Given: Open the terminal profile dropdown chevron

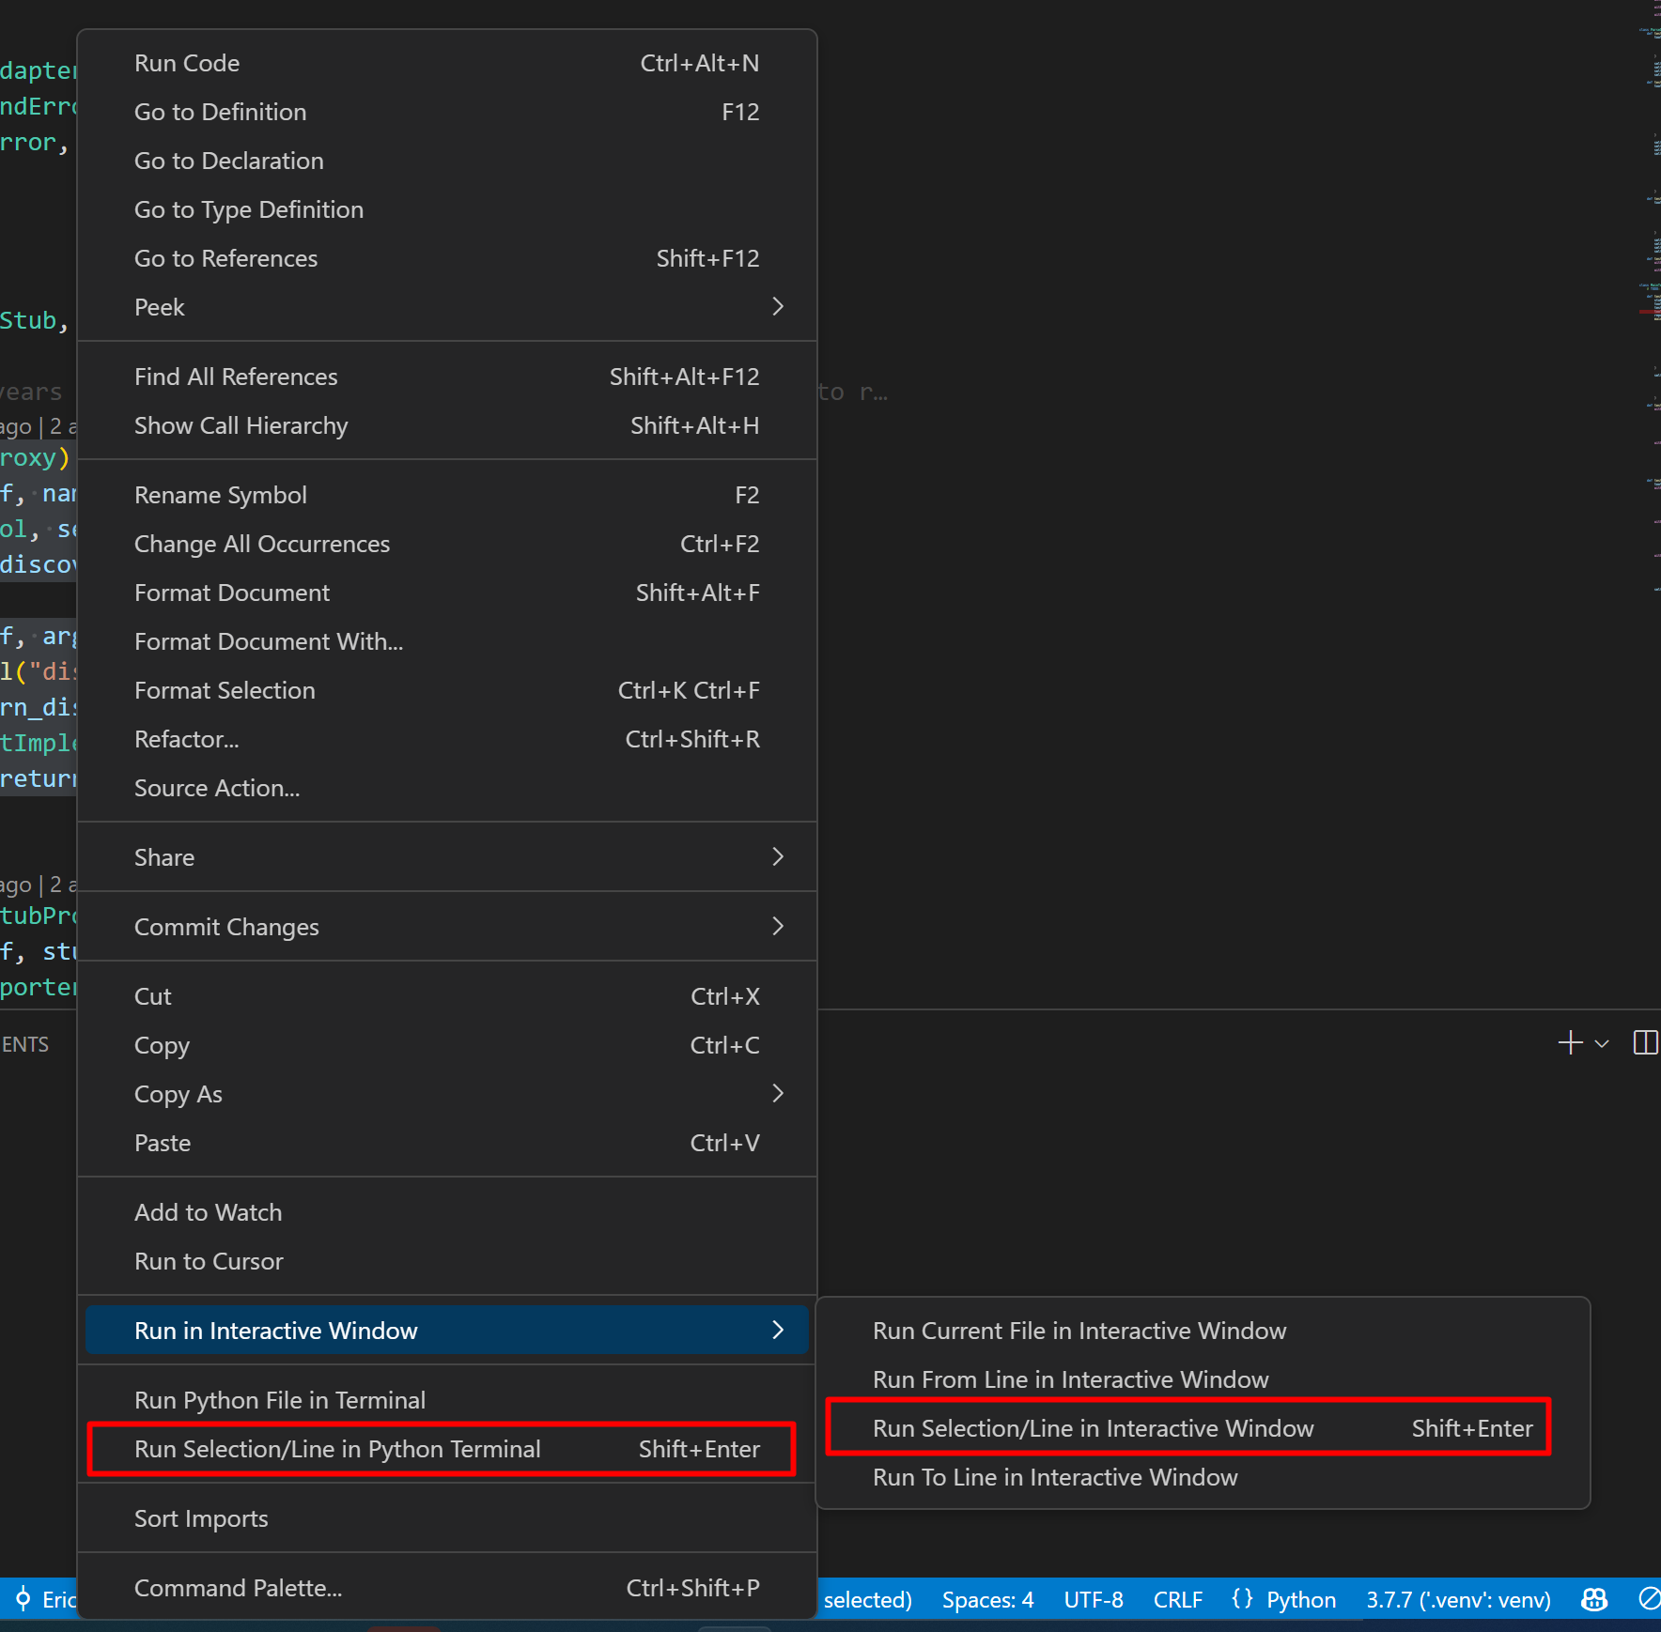Looking at the screenshot, I should click(1601, 1044).
